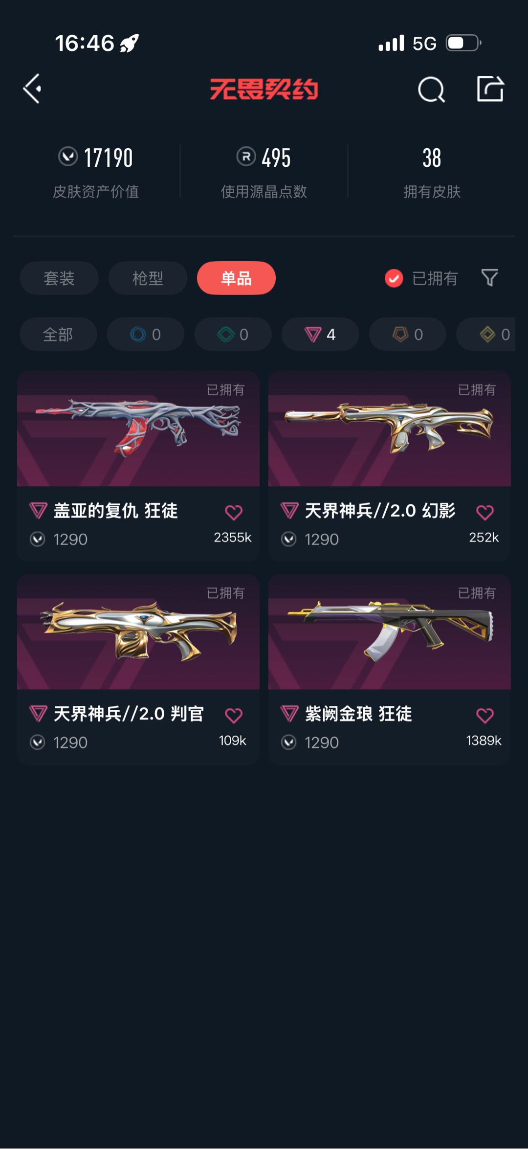Open the search magnifier icon
The image size is (528, 1149).
click(x=431, y=90)
